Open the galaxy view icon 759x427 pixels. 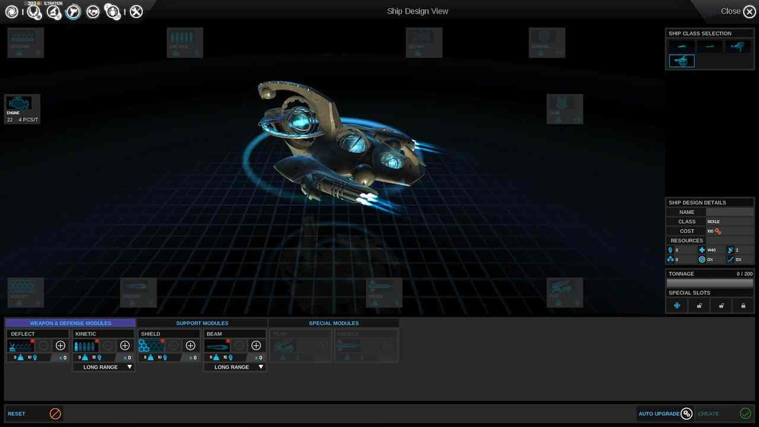pyautogui.click(x=12, y=11)
